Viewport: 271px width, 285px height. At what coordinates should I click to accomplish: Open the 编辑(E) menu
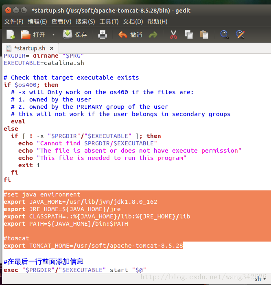[x=37, y=22]
